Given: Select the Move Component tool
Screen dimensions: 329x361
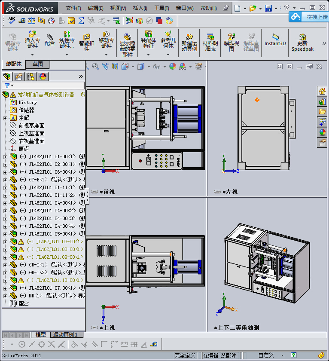Looking at the screenshot, I should pos(106,40).
